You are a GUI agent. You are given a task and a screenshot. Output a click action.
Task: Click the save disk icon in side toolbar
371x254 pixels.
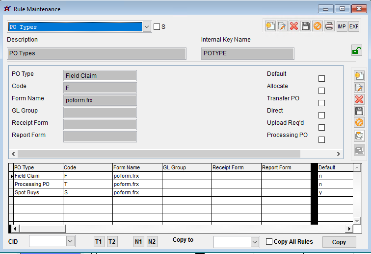pos(359,111)
